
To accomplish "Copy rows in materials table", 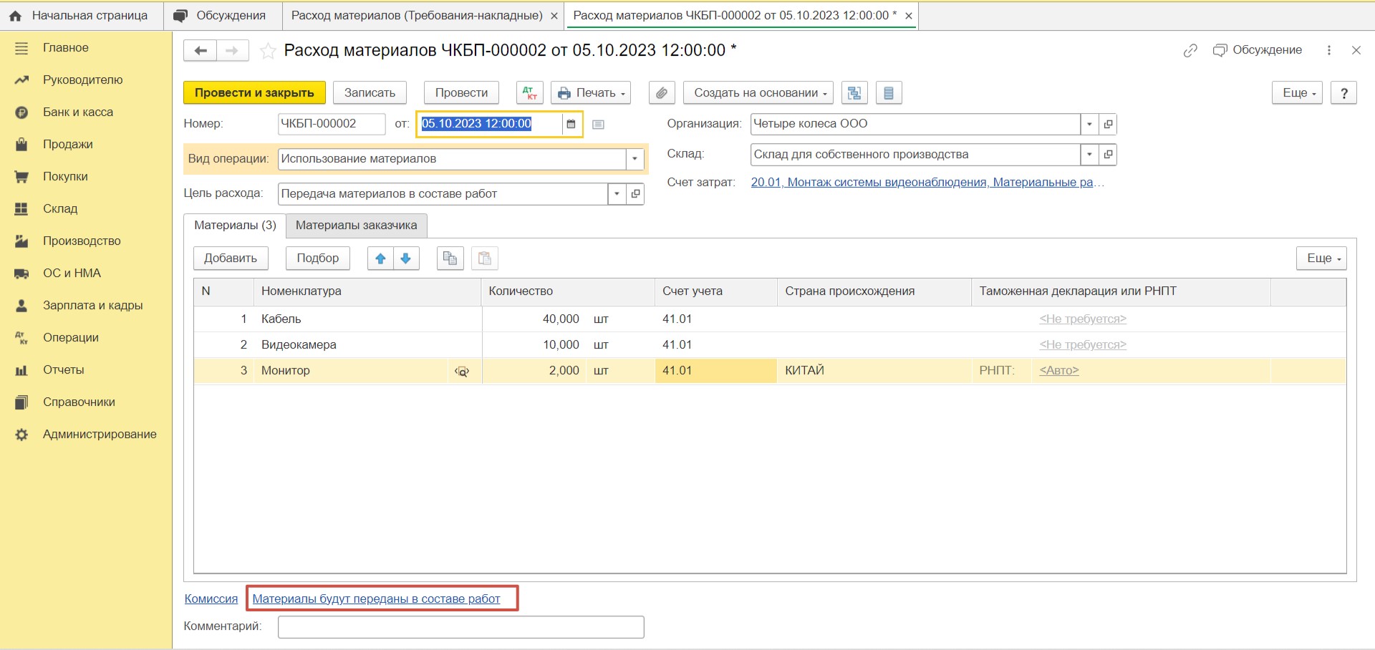I will pos(450,258).
